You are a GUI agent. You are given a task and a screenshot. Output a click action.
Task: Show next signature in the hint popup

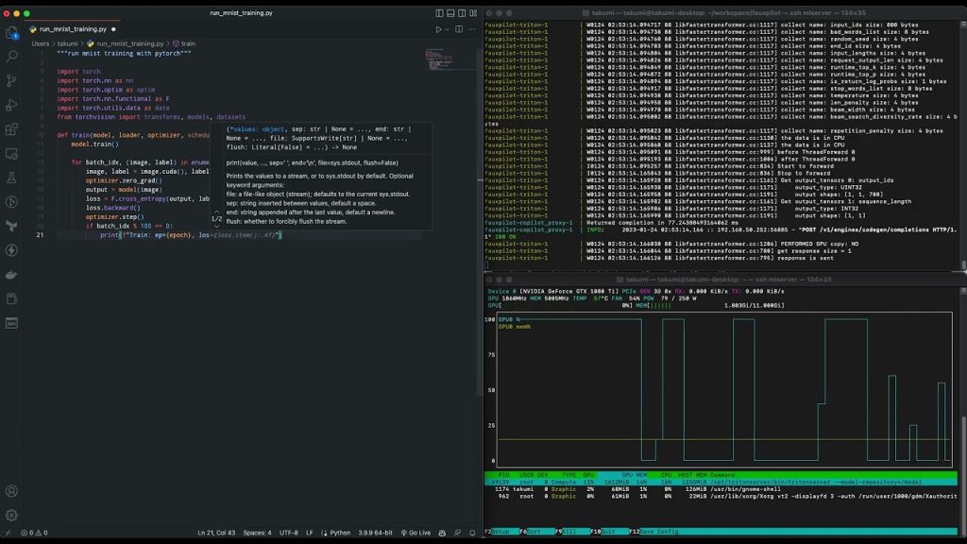click(216, 226)
